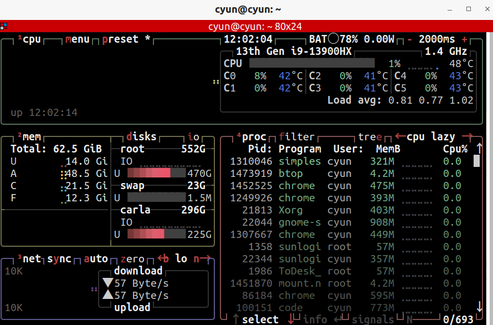
Task: Click the terminal split-layout icon in the red title bar
Action: pyautogui.click(x=4, y=27)
